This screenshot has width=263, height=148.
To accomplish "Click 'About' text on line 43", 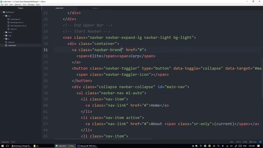I will [x=156, y=124].
